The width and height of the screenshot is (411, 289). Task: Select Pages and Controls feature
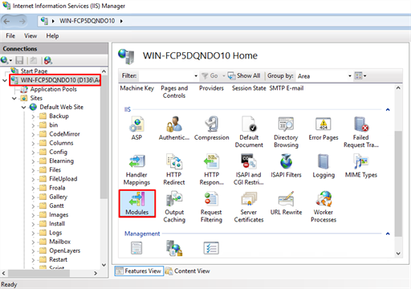pyautogui.click(x=174, y=92)
